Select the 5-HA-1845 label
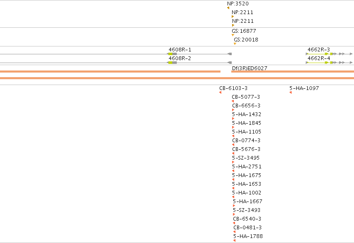This screenshot has height=243, width=354. [247, 123]
